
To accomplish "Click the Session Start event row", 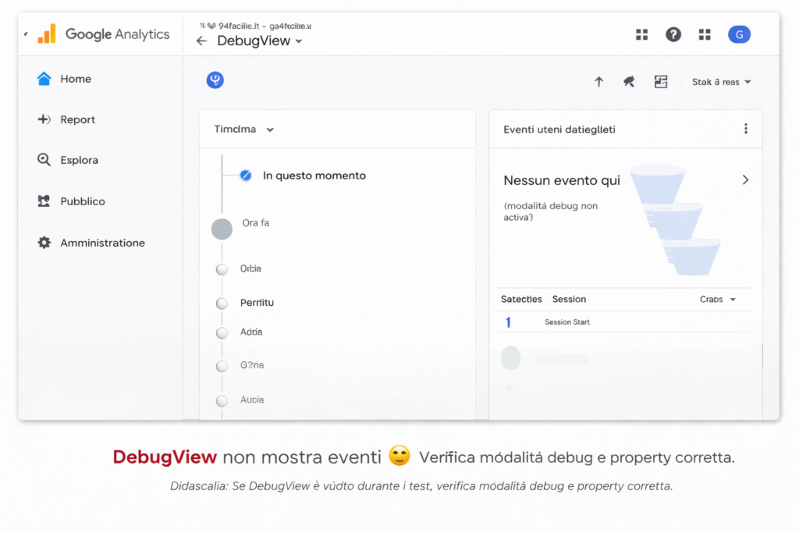I will point(623,322).
